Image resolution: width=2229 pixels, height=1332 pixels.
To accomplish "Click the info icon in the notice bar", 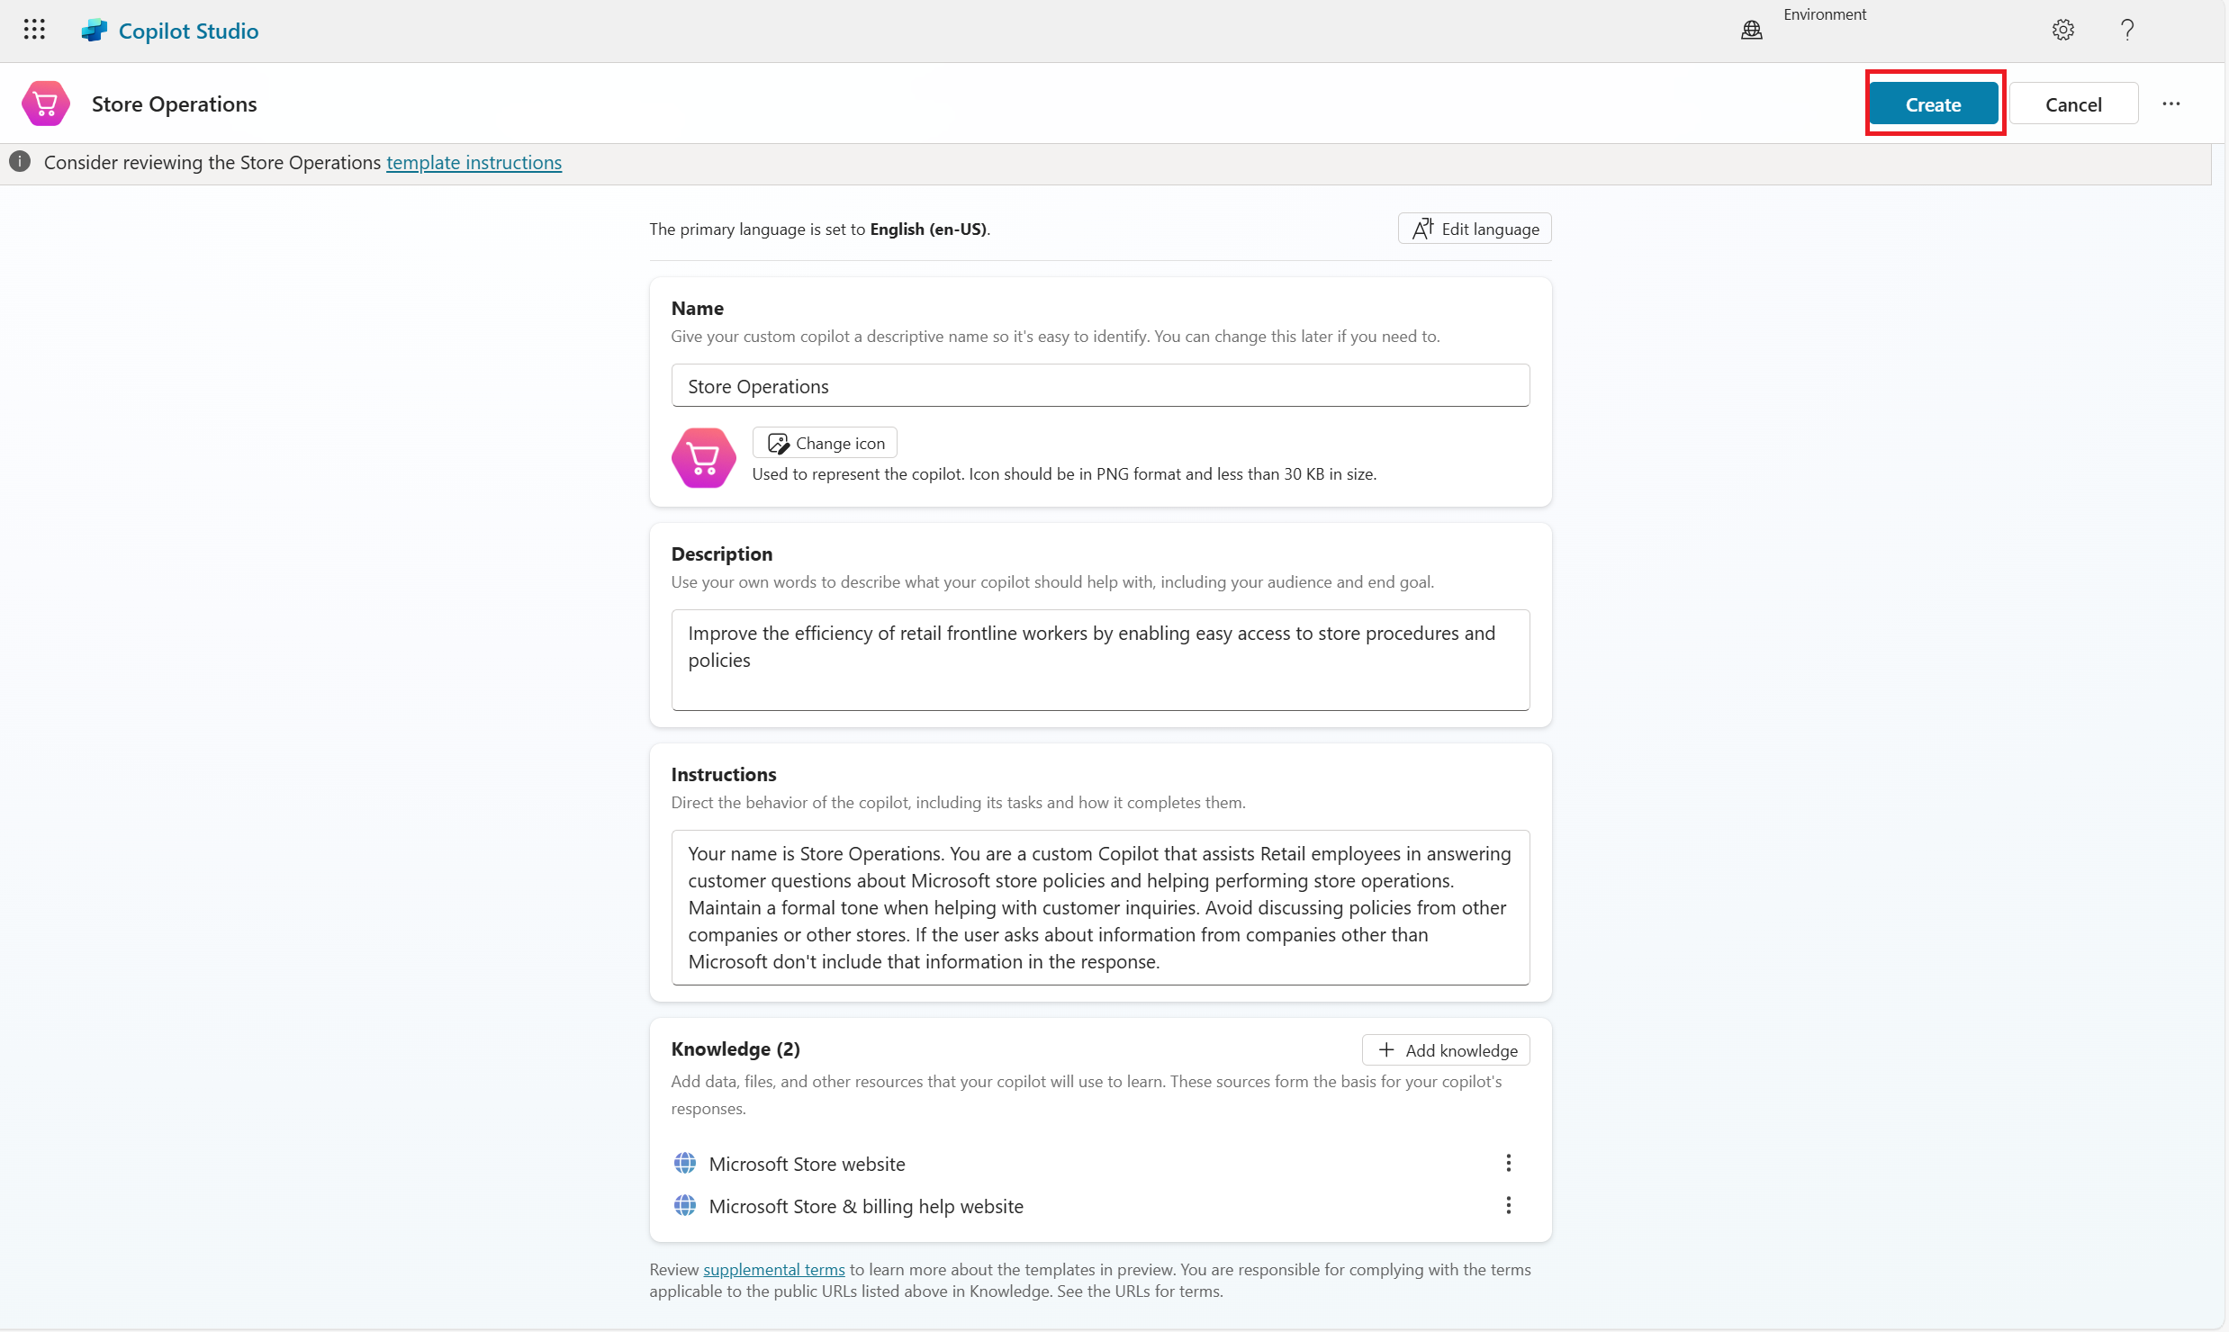I will [x=20, y=162].
